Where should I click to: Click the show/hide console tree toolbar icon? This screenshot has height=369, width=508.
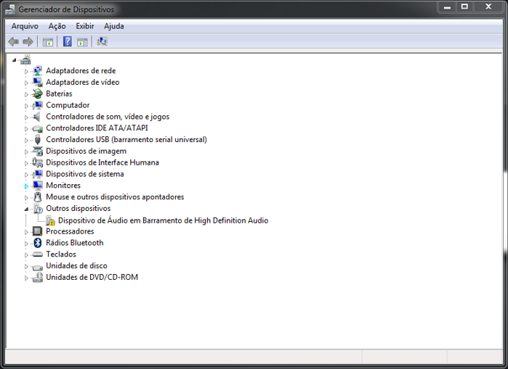click(x=48, y=42)
